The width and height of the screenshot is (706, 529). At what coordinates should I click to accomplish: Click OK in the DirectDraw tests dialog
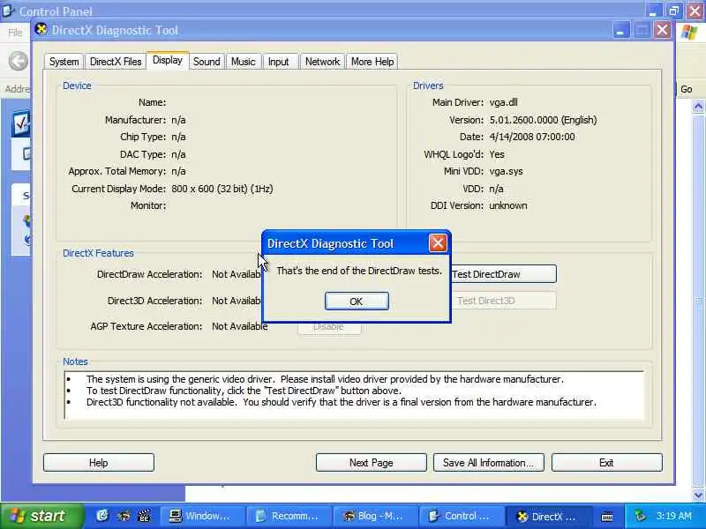(x=357, y=301)
